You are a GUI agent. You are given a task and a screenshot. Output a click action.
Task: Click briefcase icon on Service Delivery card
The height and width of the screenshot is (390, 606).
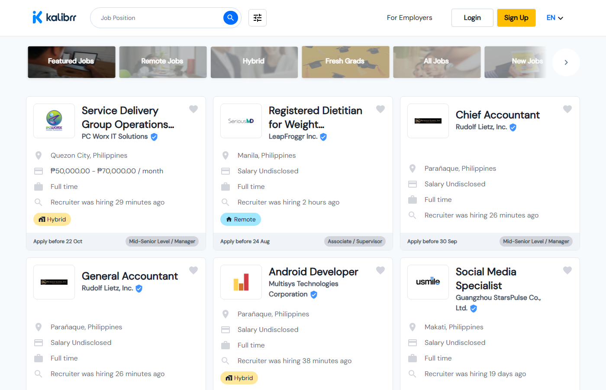[x=39, y=187]
